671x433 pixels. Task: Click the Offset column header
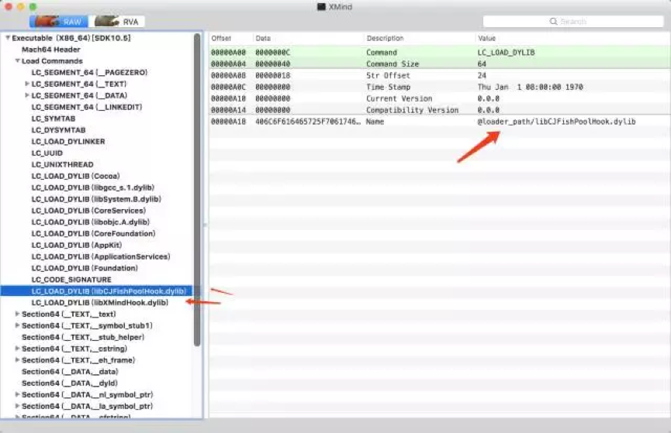[x=230, y=38]
